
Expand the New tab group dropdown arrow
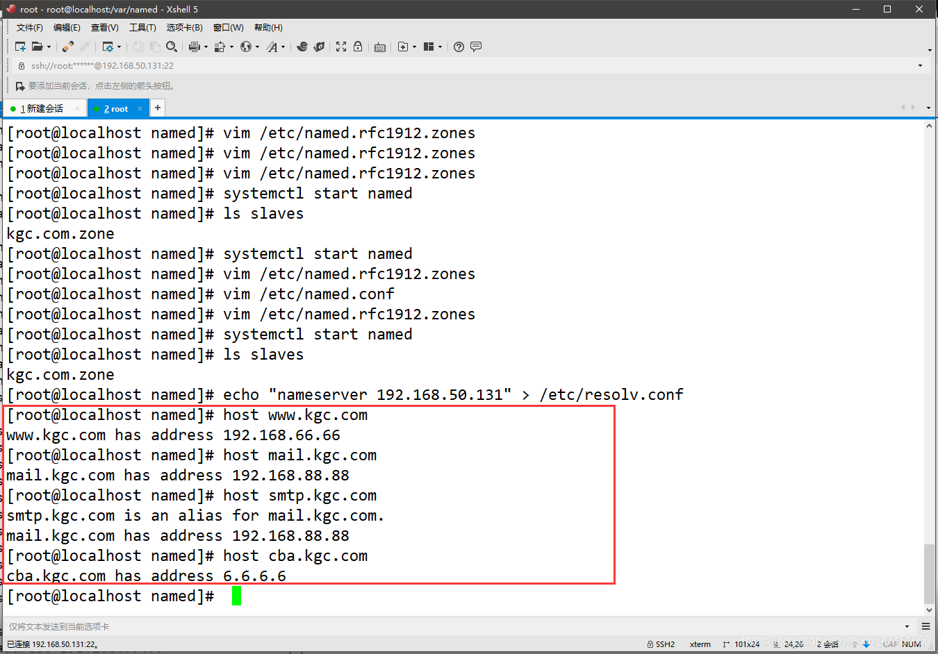coord(414,47)
